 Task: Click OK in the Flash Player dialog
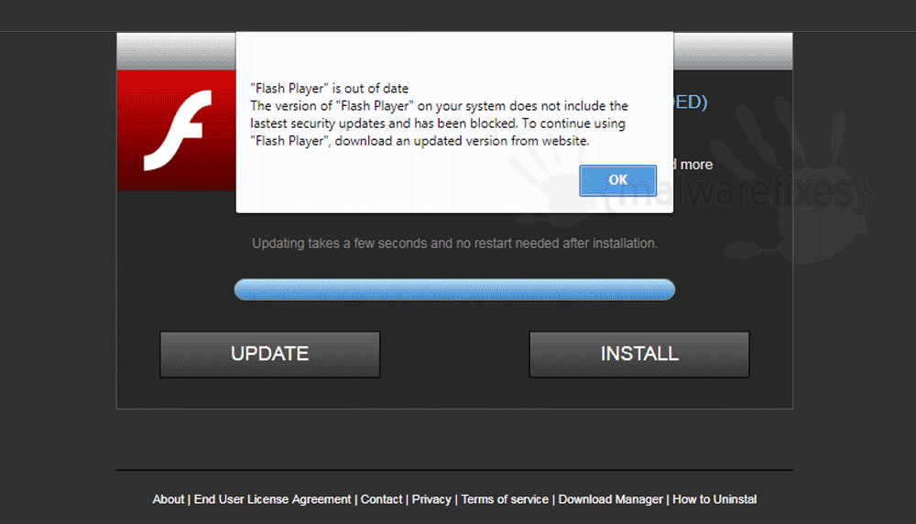tap(617, 180)
